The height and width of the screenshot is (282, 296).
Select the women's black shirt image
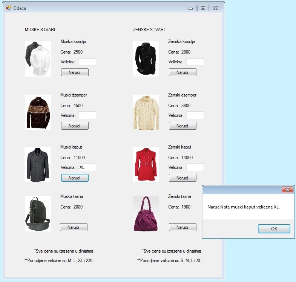pos(146,59)
